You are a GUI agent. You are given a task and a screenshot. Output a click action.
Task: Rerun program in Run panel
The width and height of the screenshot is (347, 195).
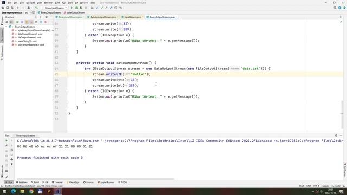[x=7, y=141]
